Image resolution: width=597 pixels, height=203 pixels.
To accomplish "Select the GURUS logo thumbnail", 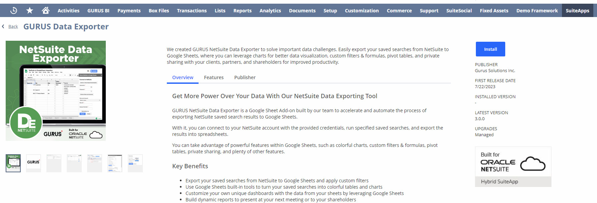I will click(x=33, y=163).
